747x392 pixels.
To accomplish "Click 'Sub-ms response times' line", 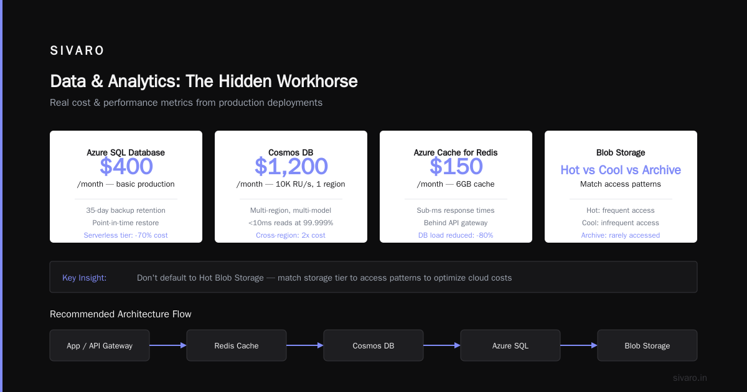I will click(456, 210).
